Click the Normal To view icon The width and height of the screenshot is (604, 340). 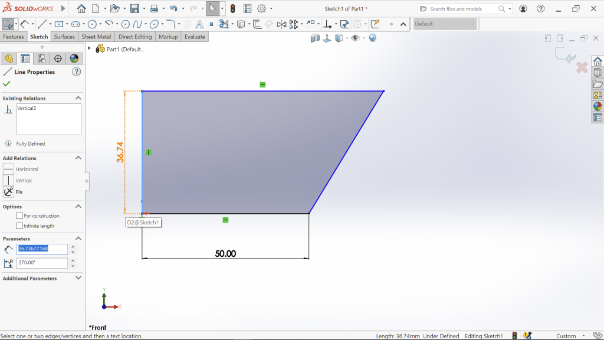tap(327, 38)
